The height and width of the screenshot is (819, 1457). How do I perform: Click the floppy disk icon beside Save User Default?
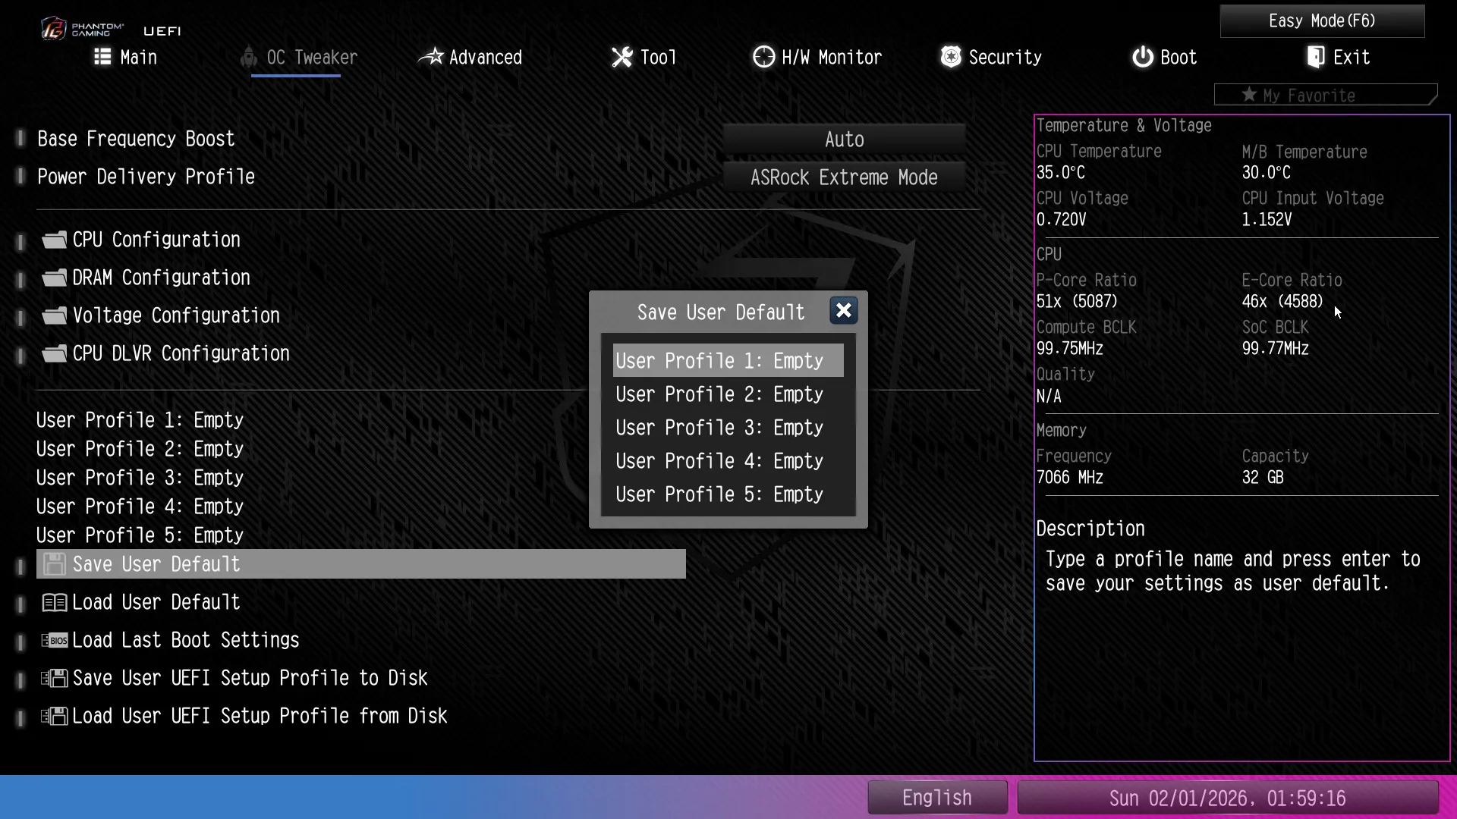pos(54,564)
